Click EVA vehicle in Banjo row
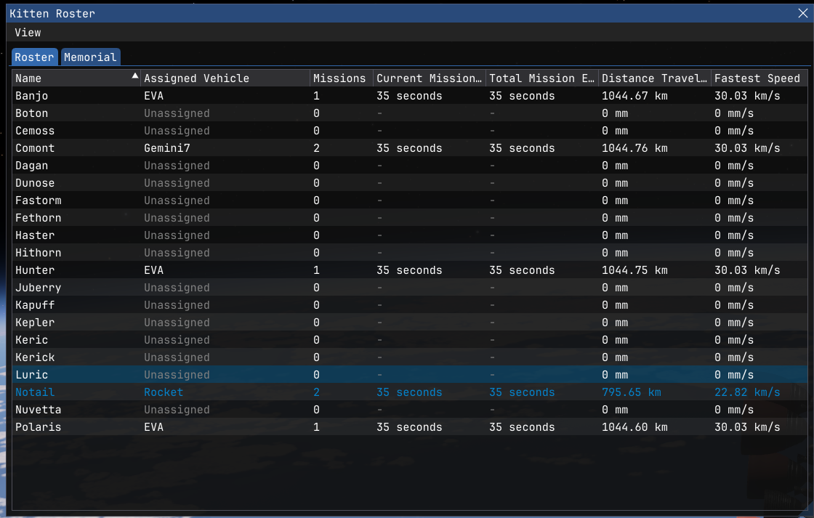 pyautogui.click(x=153, y=96)
